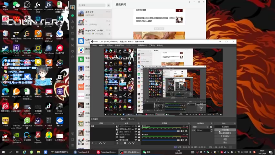Float the Audio Mixer dock via header icon
This screenshot has width=275, height=155.
coord(189,123)
